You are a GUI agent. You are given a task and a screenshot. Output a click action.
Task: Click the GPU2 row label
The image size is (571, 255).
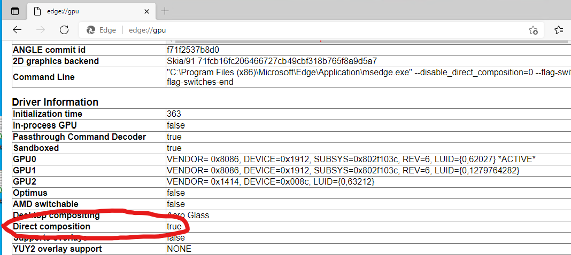pyautogui.click(x=25, y=181)
